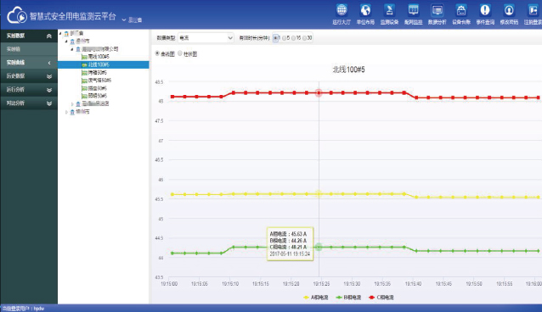
Task: Toggle the A相电流 yellow legend marker
Action: [307, 297]
